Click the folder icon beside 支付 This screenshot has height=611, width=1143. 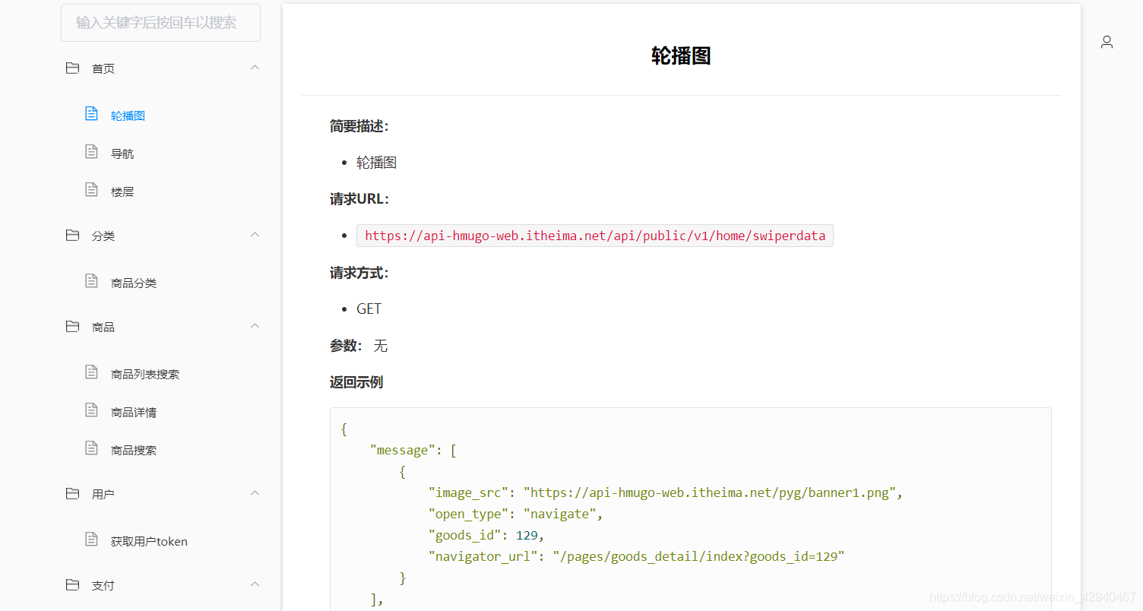click(72, 585)
